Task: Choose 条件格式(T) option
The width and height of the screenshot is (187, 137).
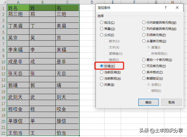Action: click(x=152, y=72)
